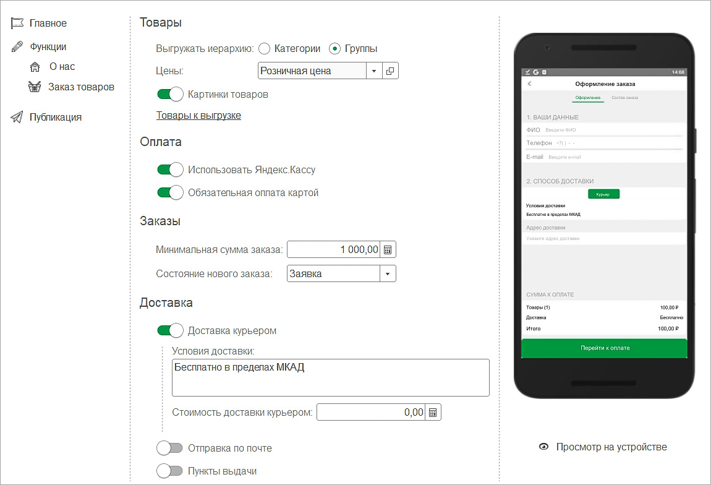Disable the Картинки товаров toggle
Image resolution: width=711 pixels, height=485 pixels.
click(170, 93)
